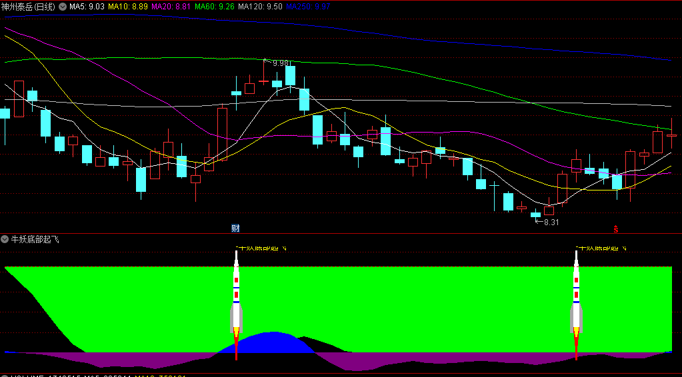Click the left rocket signal icon
The width and height of the screenshot is (682, 377).
point(236,305)
